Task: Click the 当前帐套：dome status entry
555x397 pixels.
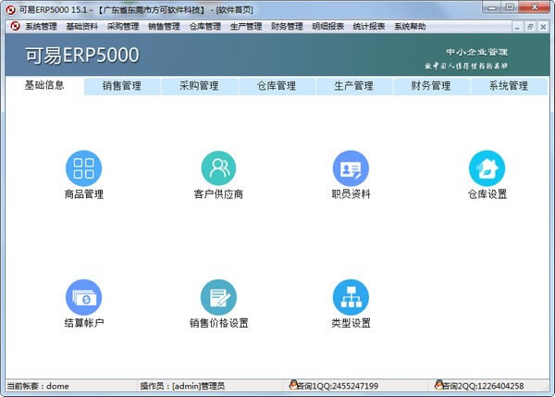Action: point(38,386)
